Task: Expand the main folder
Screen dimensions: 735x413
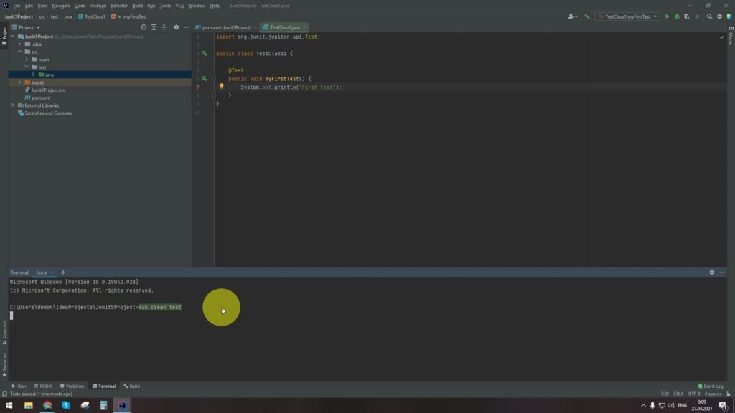Action: tap(27, 60)
